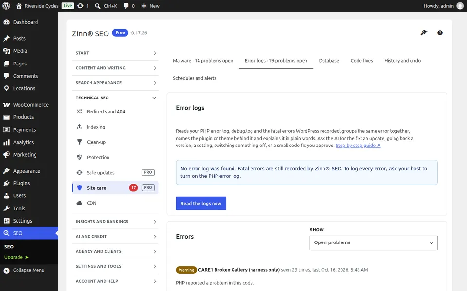
Task: Click the WordPress logo in admin bar
Action: pos(6,6)
